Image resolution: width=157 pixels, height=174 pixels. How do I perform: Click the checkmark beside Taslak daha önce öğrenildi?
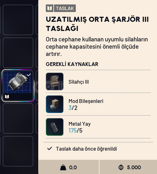click(x=50, y=149)
